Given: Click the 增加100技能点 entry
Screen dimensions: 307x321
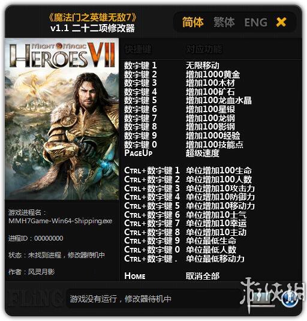Looking at the screenshot, I should (x=215, y=145).
